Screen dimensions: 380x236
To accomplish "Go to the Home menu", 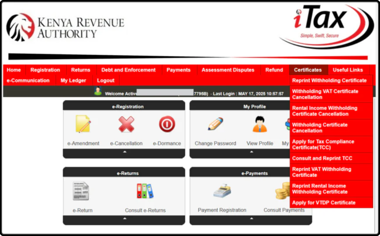I will click(14, 70).
